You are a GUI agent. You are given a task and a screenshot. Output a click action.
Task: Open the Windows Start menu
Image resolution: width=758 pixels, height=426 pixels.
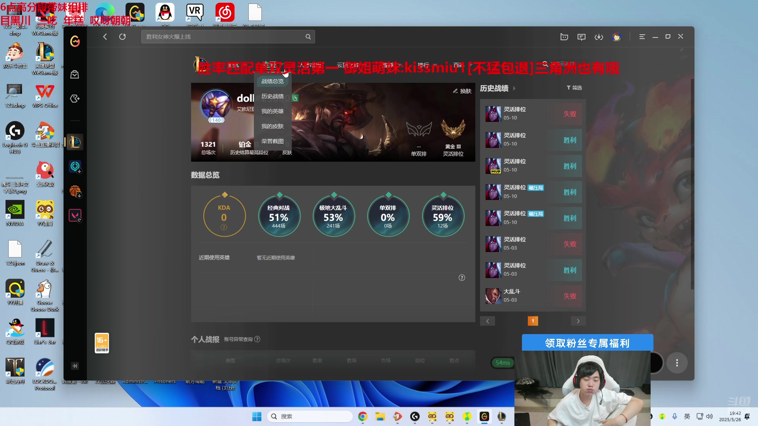pyautogui.click(x=257, y=417)
